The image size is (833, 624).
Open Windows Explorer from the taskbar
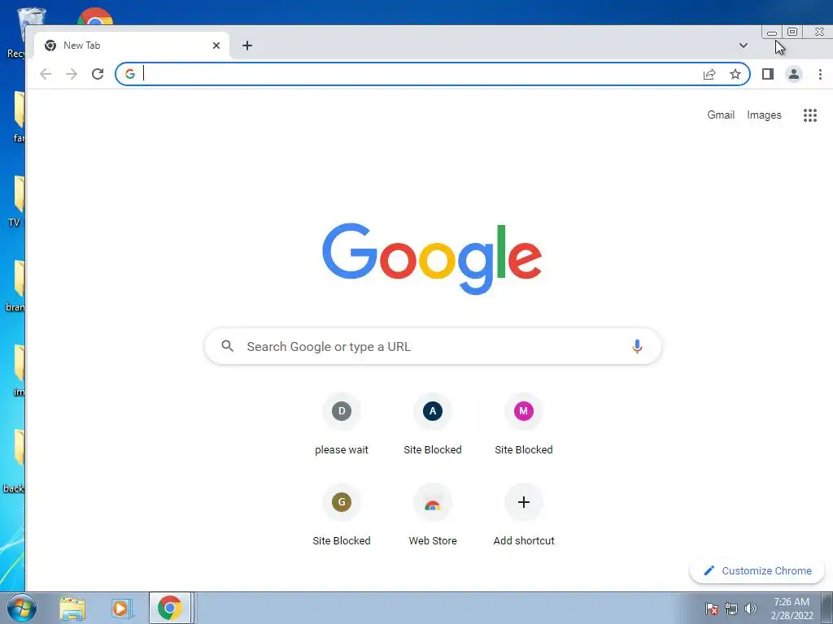point(72,609)
